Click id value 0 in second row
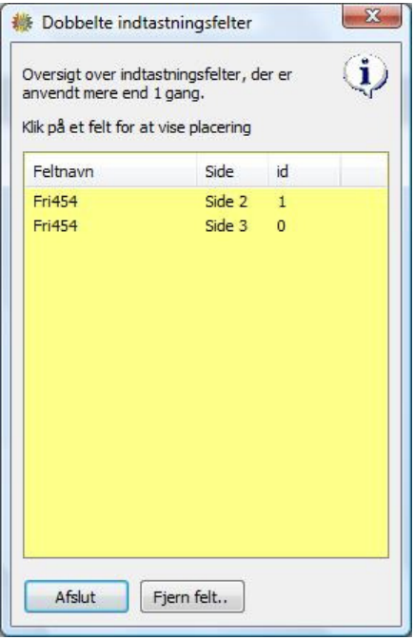Viewport: 414px width, 640px height. tap(281, 225)
